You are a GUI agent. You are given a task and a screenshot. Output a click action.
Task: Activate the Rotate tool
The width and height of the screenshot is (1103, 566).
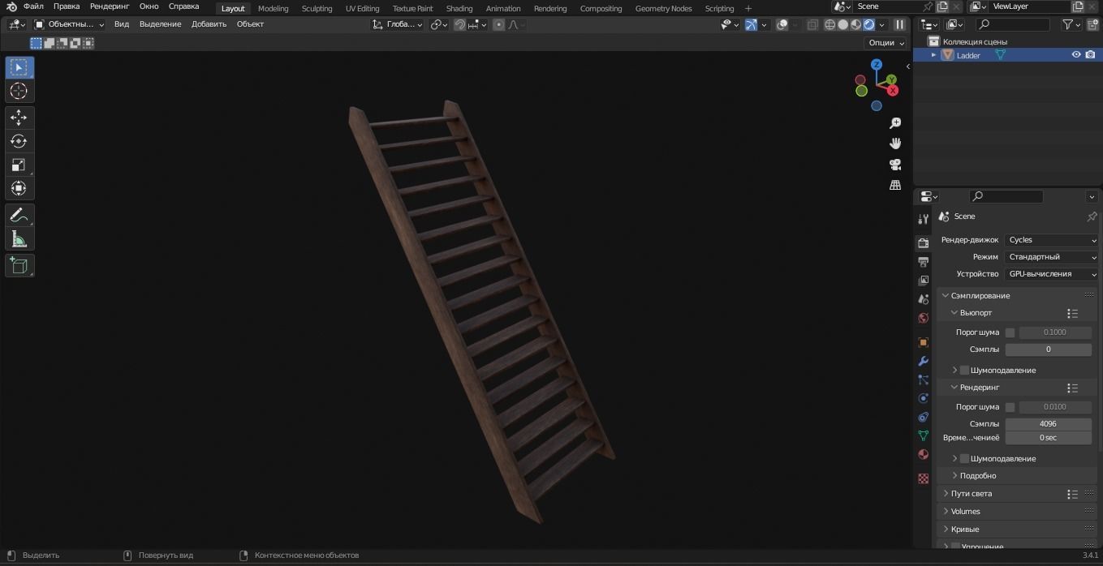(18, 141)
